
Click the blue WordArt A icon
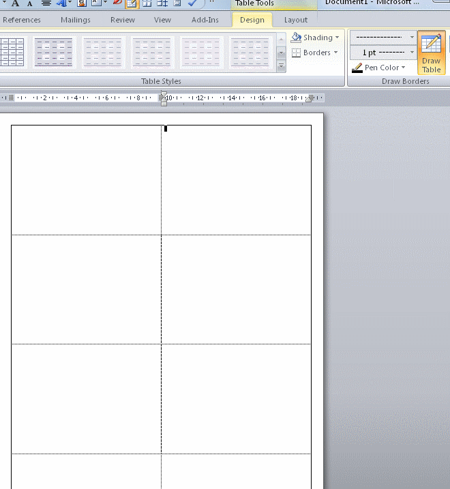61,3
